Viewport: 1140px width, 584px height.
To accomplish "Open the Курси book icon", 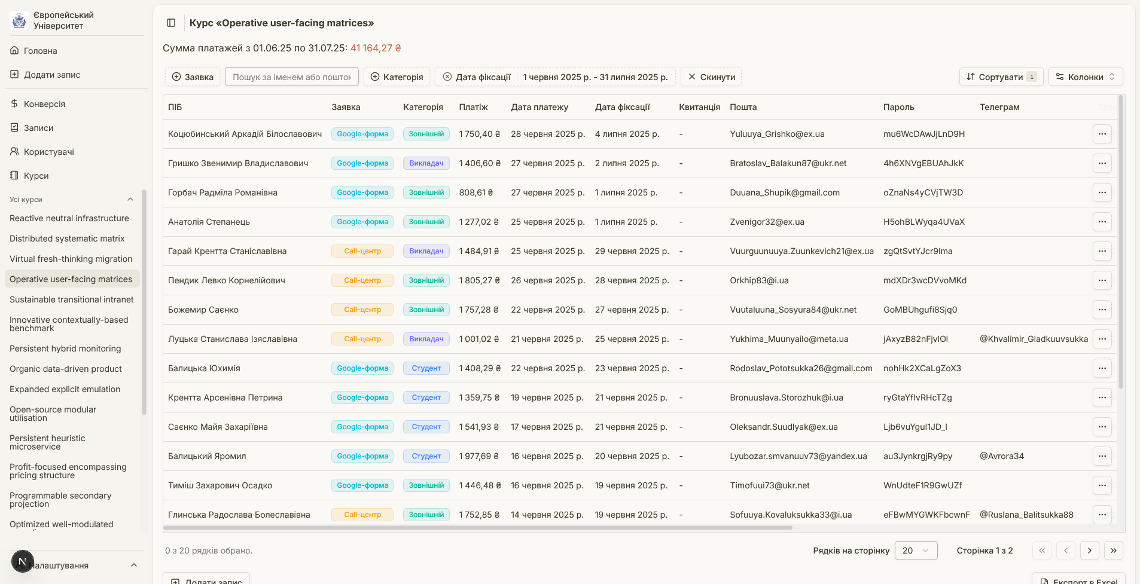I will click(x=14, y=176).
